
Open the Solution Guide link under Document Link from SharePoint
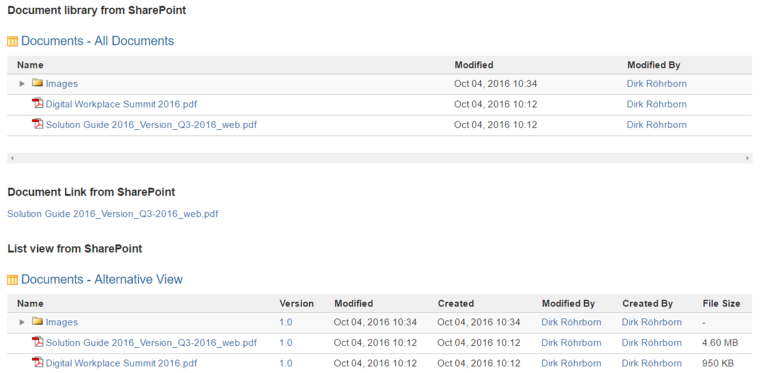pos(113,214)
